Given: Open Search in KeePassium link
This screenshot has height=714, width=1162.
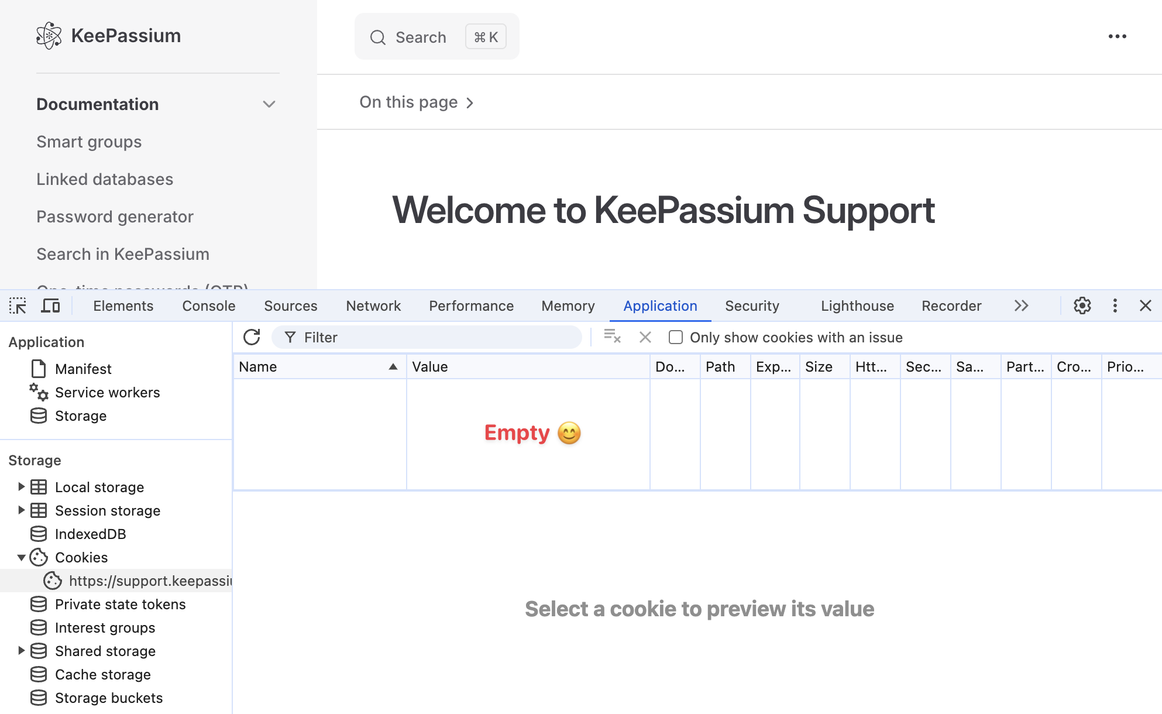Looking at the screenshot, I should 123,254.
